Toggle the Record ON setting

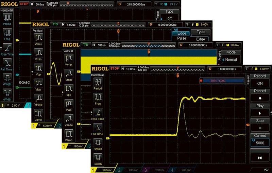pyautogui.click(x=260, y=81)
